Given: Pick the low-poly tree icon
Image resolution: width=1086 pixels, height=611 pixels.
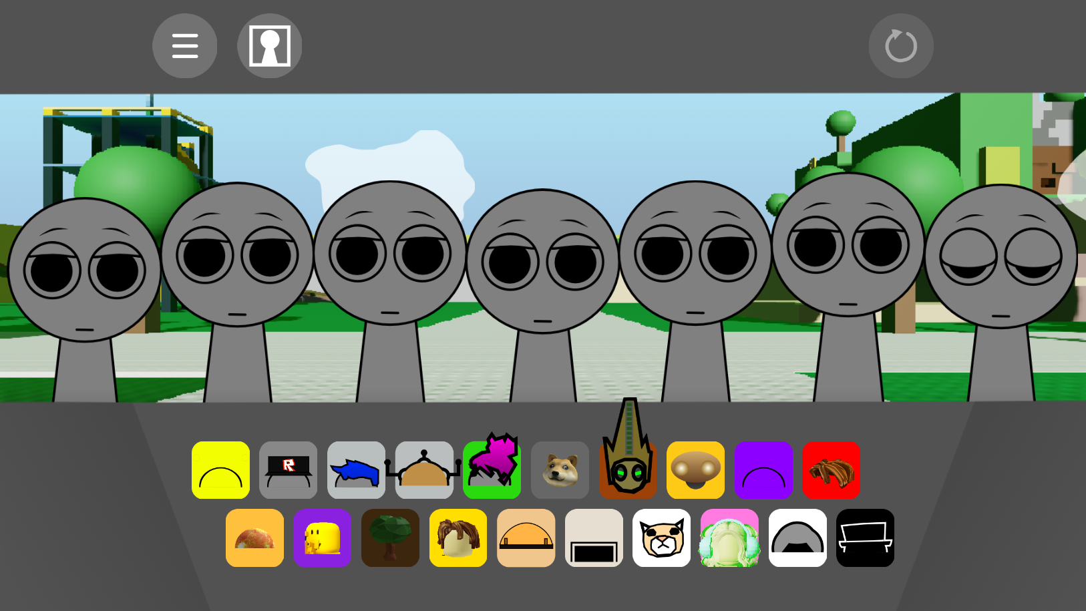Looking at the screenshot, I should (390, 538).
